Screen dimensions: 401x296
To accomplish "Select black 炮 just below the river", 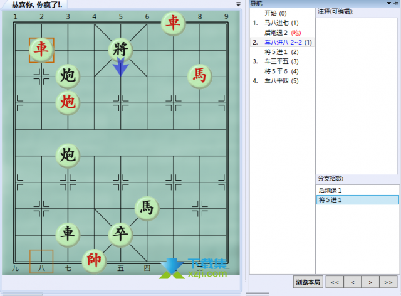I will click(x=68, y=156).
